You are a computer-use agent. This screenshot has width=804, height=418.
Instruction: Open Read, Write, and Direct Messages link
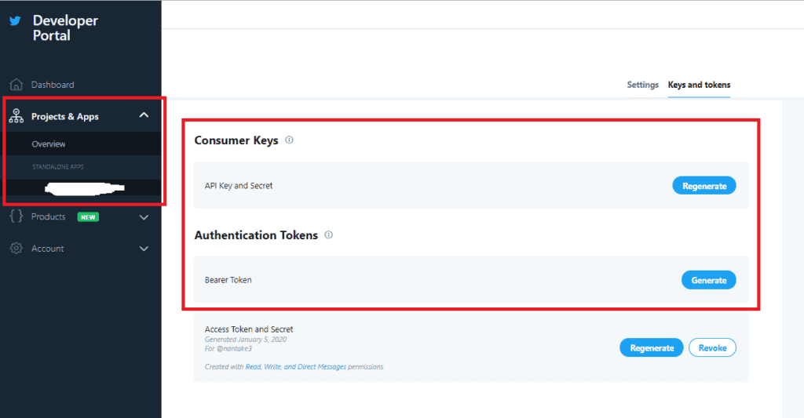[295, 367]
